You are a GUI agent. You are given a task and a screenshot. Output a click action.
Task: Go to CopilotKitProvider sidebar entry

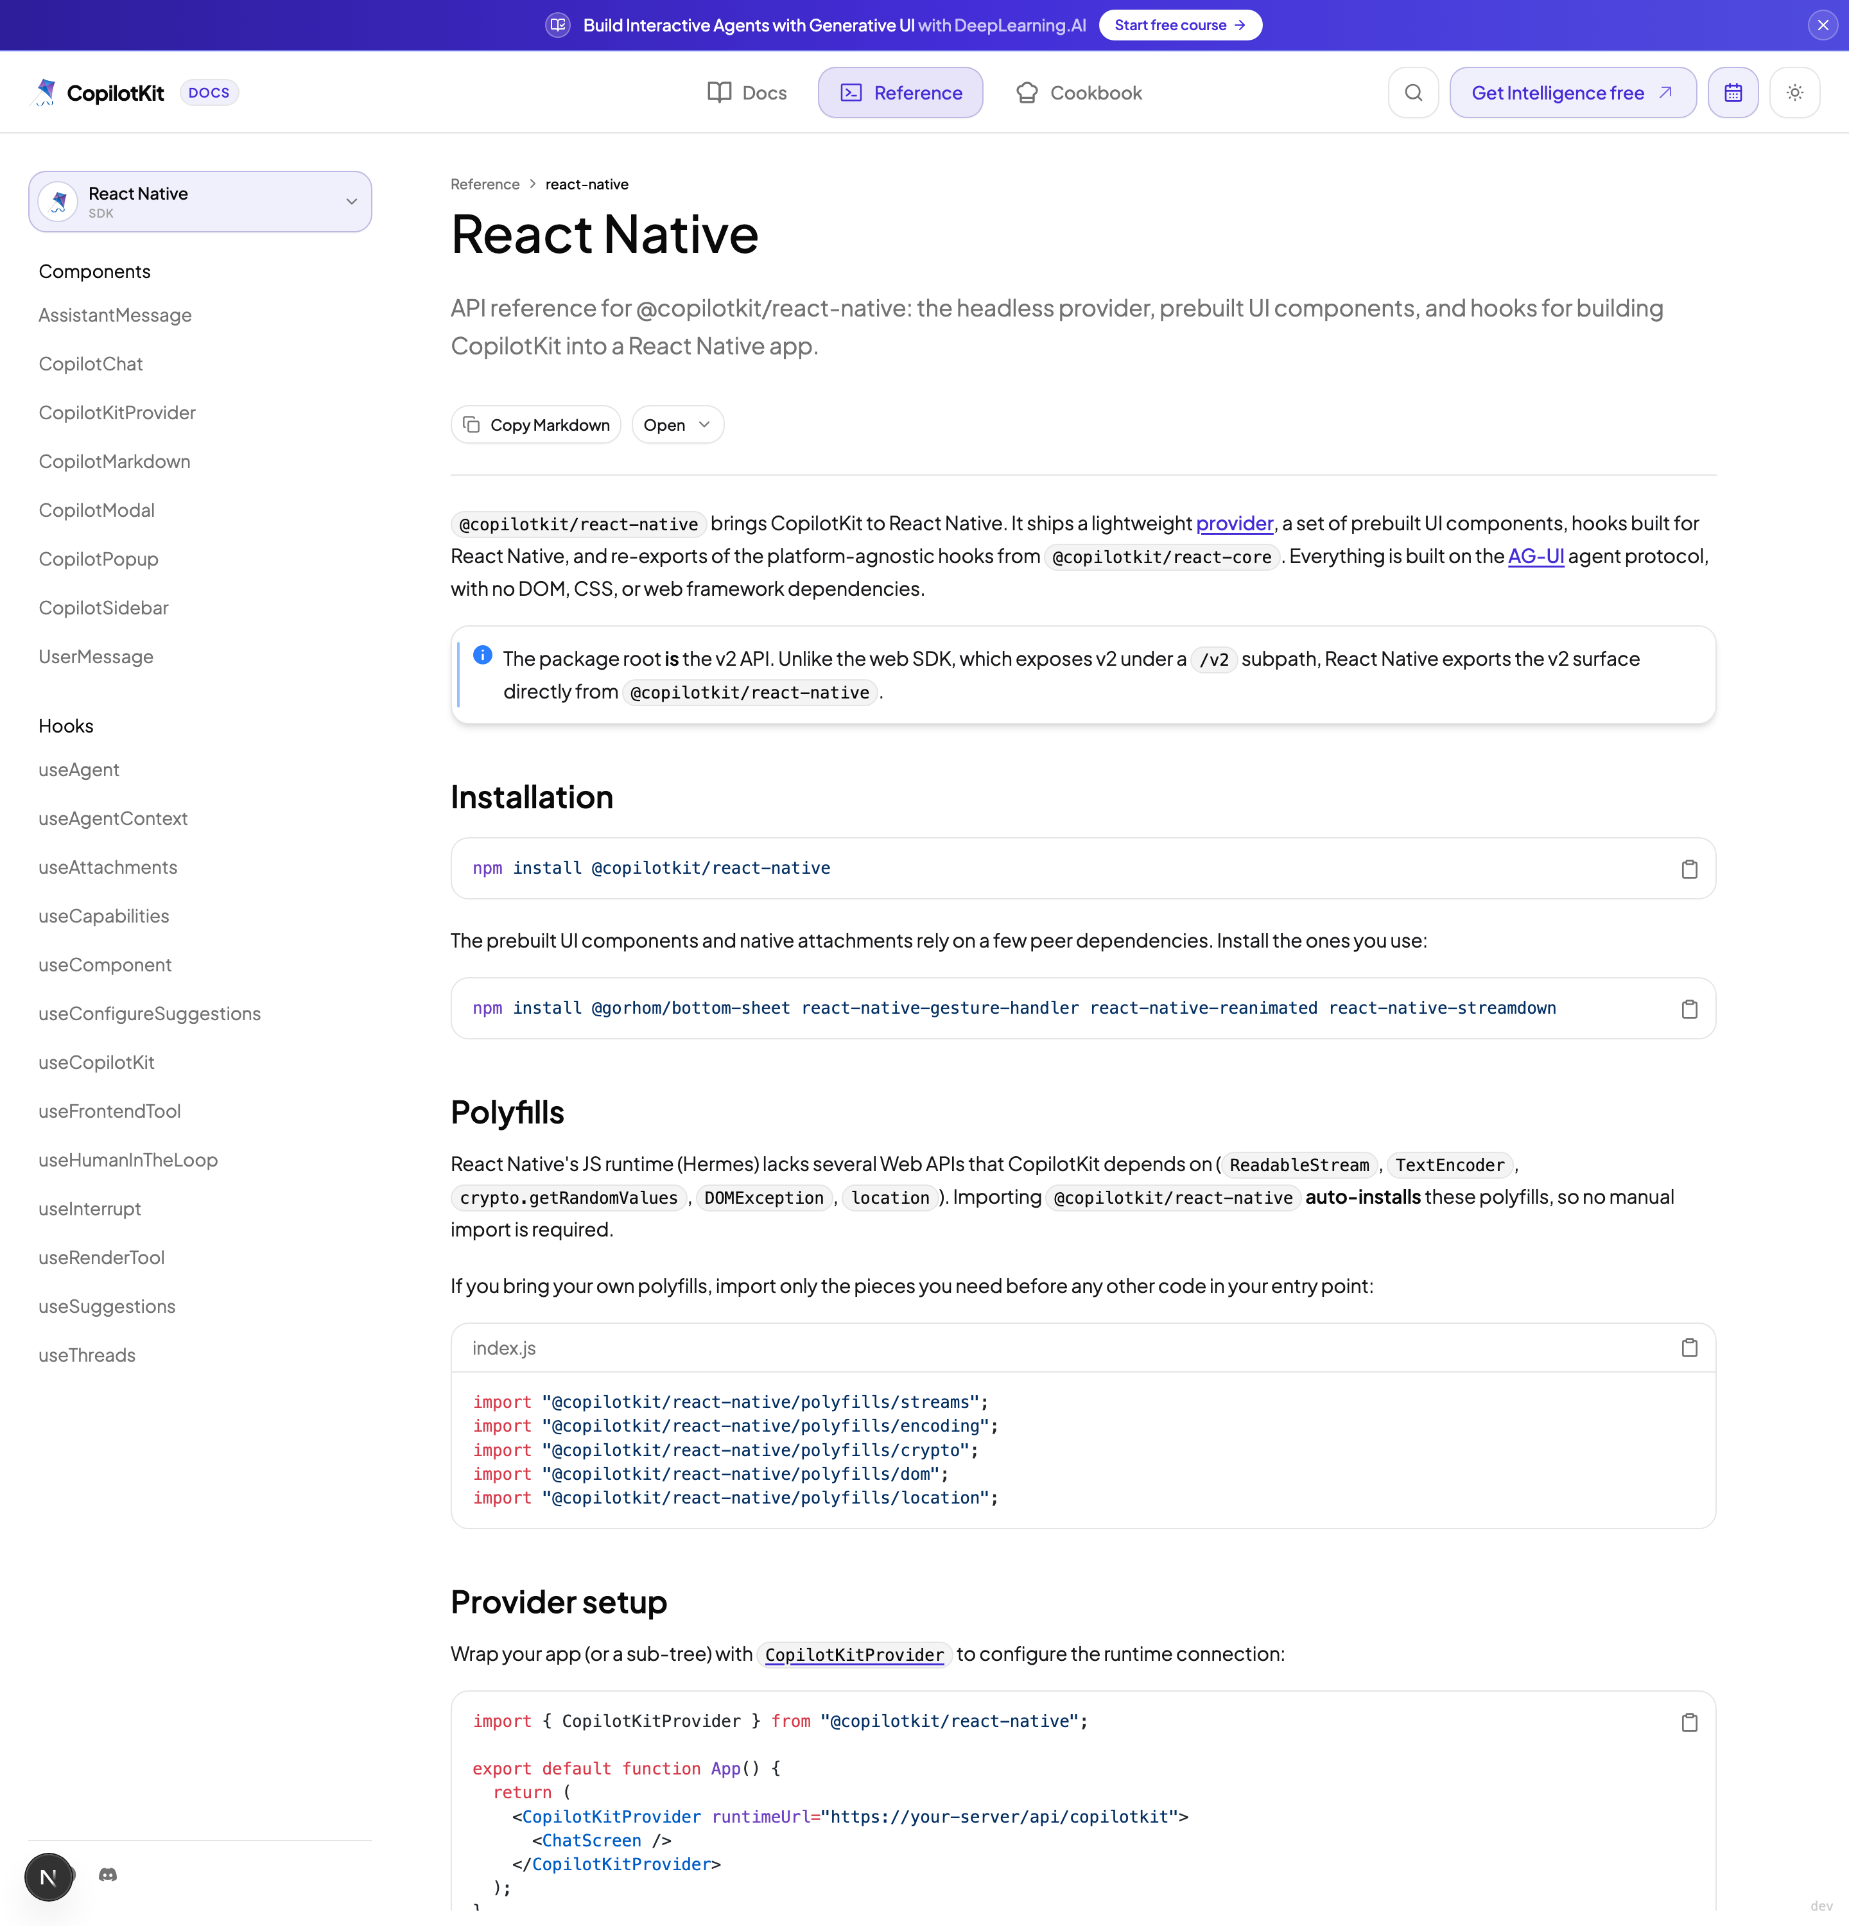(x=117, y=413)
